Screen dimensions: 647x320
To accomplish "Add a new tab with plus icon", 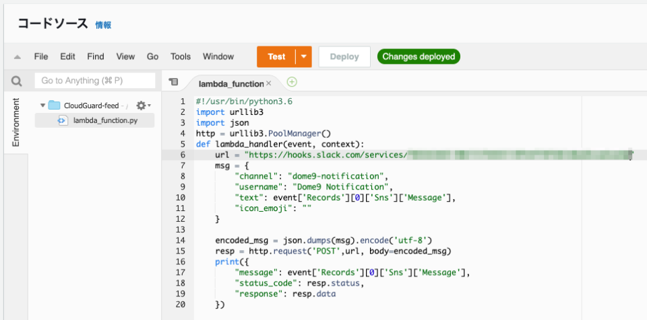I will [x=292, y=82].
